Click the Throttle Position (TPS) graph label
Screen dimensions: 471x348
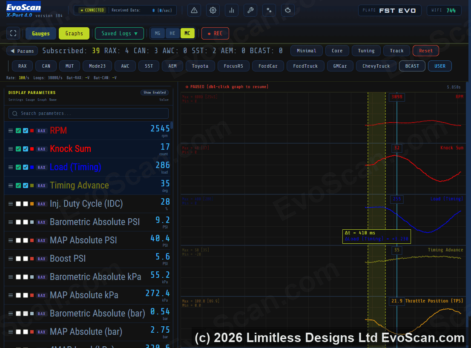pos(434,301)
